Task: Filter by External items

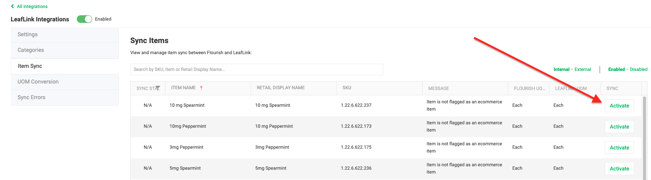Action: tap(583, 69)
